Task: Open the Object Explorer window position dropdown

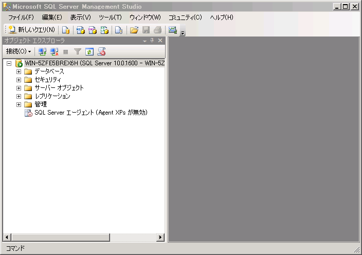Action: coord(145,41)
